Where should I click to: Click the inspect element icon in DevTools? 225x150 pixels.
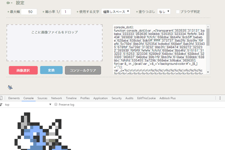click(x=1, y=98)
